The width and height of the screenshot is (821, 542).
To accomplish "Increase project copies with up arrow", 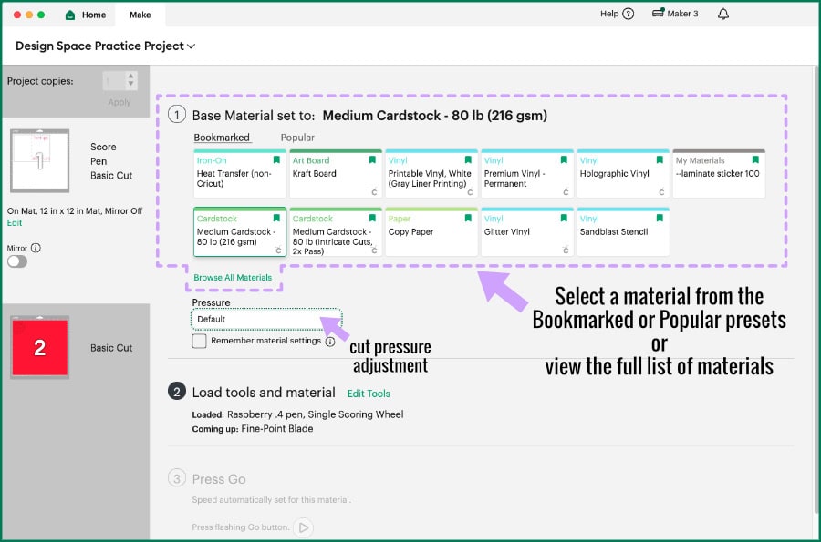I will [x=130, y=77].
